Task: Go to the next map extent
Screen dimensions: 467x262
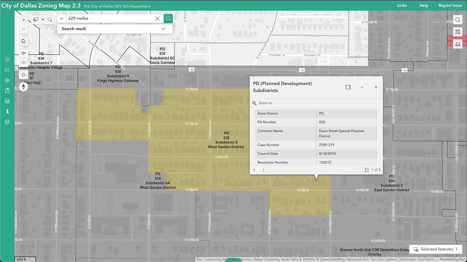Action: pos(24,62)
